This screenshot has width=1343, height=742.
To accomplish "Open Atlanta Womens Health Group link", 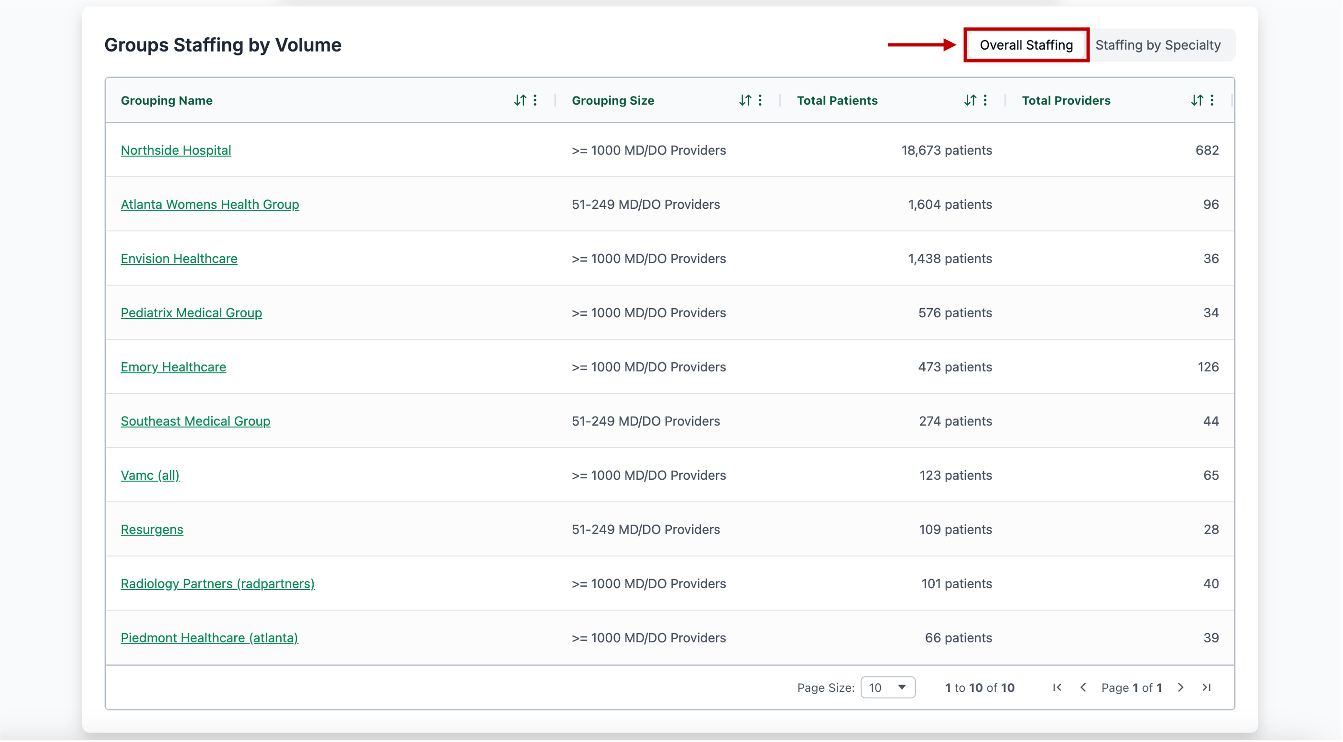I will (x=209, y=204).
